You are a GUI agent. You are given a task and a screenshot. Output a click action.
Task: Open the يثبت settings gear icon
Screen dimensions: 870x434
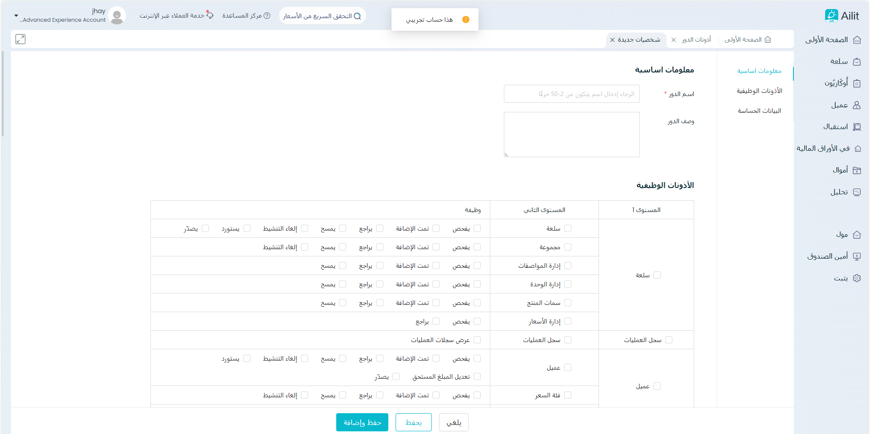tap(856, 278)
